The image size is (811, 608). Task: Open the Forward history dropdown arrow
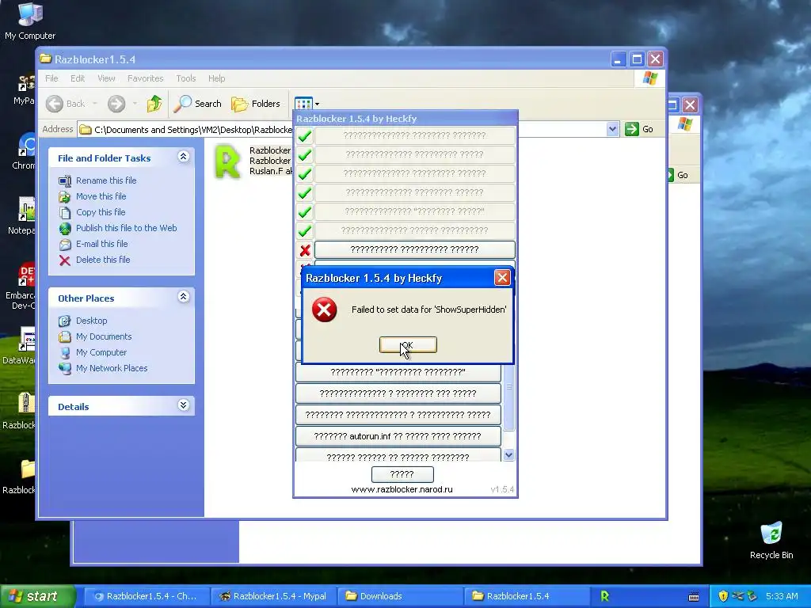[x=135, y=104]
